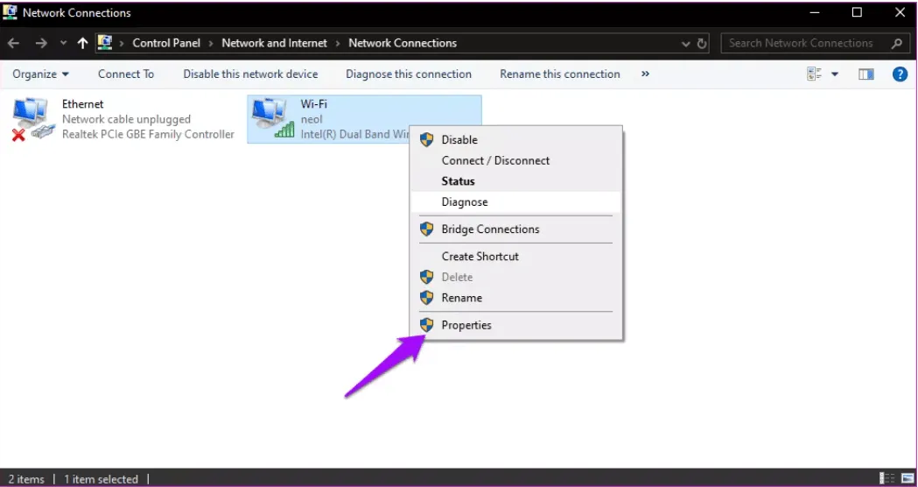Open the Organize dropdown menu
This screenshot has height=487, width=918.
pos(40,74)
